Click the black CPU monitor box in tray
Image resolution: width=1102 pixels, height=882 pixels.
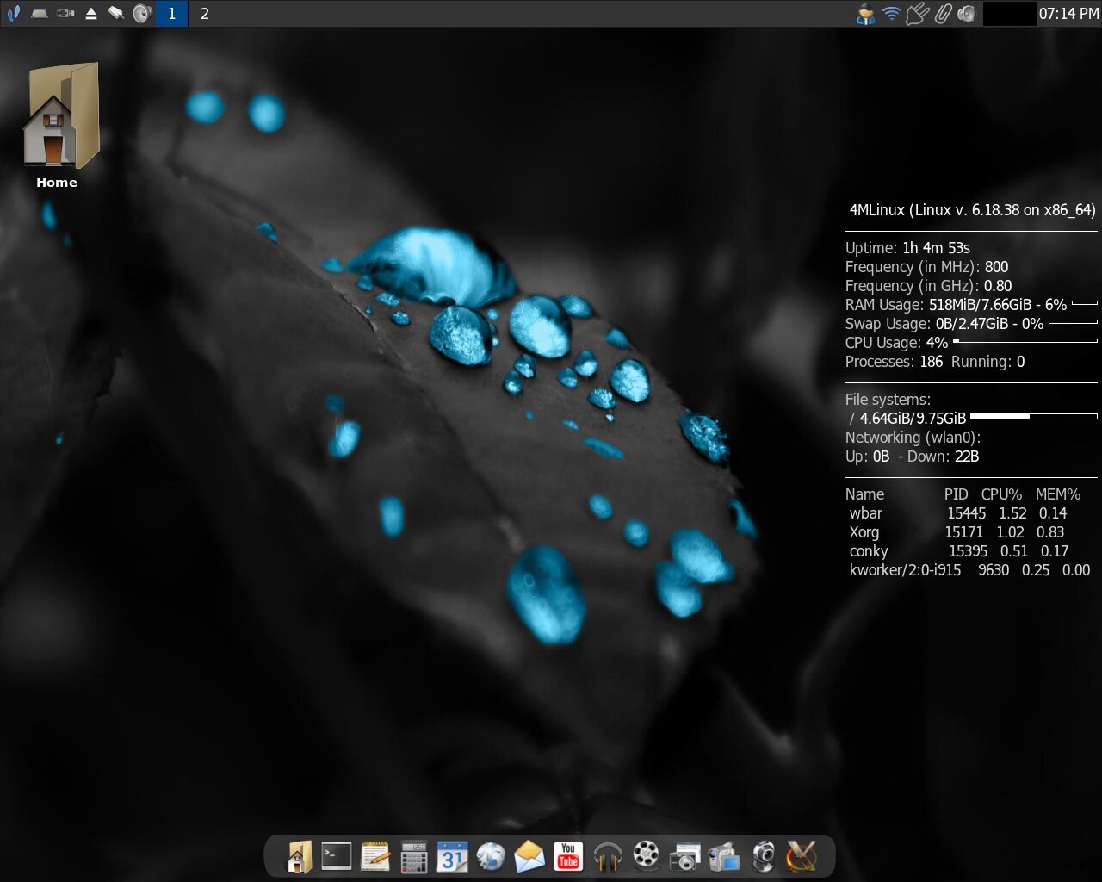pos(1008,14)
